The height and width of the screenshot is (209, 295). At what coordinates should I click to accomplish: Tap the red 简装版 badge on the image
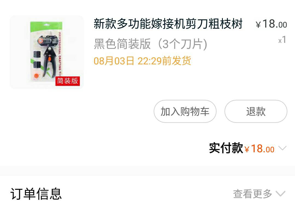68,81
